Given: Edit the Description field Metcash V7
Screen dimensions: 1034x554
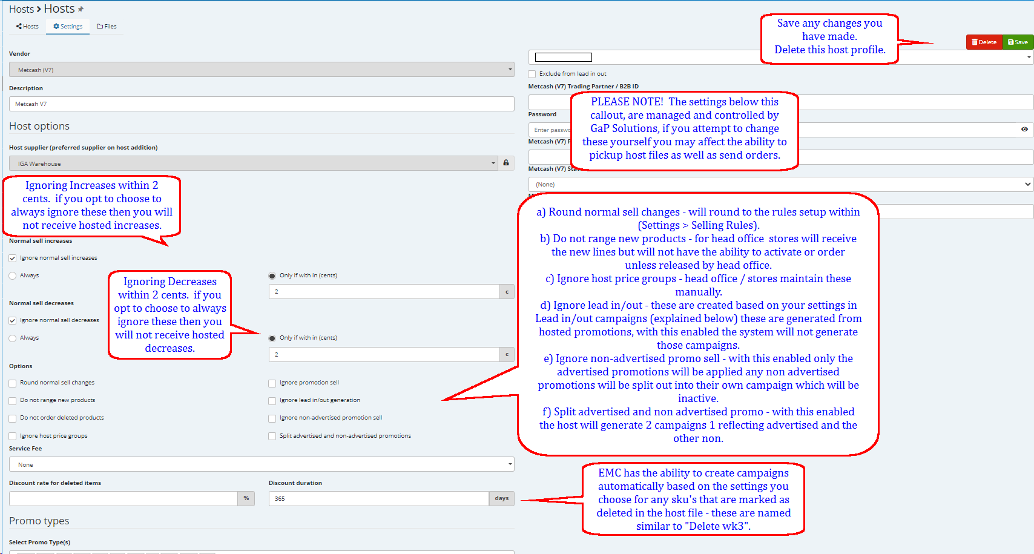Looking at the screenshot, I should (x=262, y=104).
